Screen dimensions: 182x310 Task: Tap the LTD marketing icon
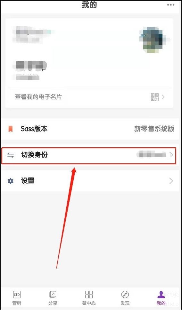point(17,294)
